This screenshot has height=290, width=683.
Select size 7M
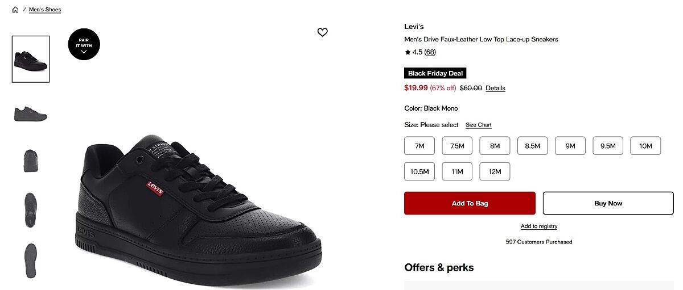[419, 146]
